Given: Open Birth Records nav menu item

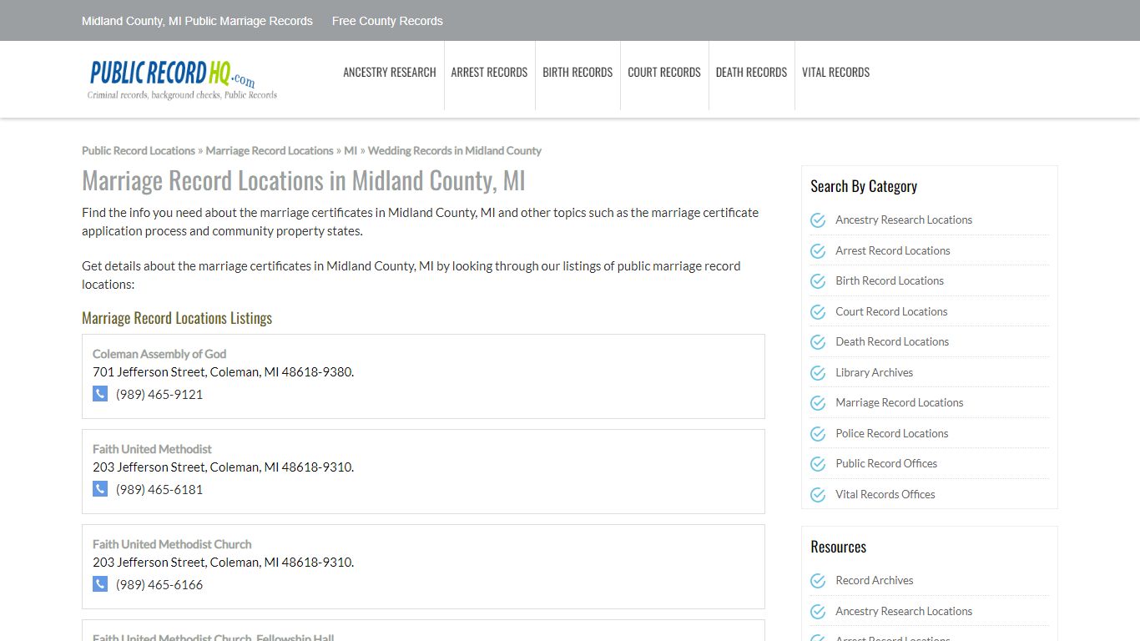Looking at the screenshot, I should [578, 73].
